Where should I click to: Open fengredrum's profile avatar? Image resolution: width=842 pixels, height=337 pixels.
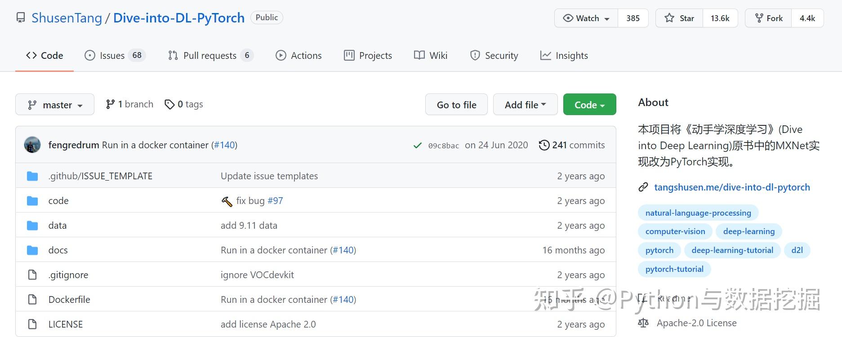32,145
